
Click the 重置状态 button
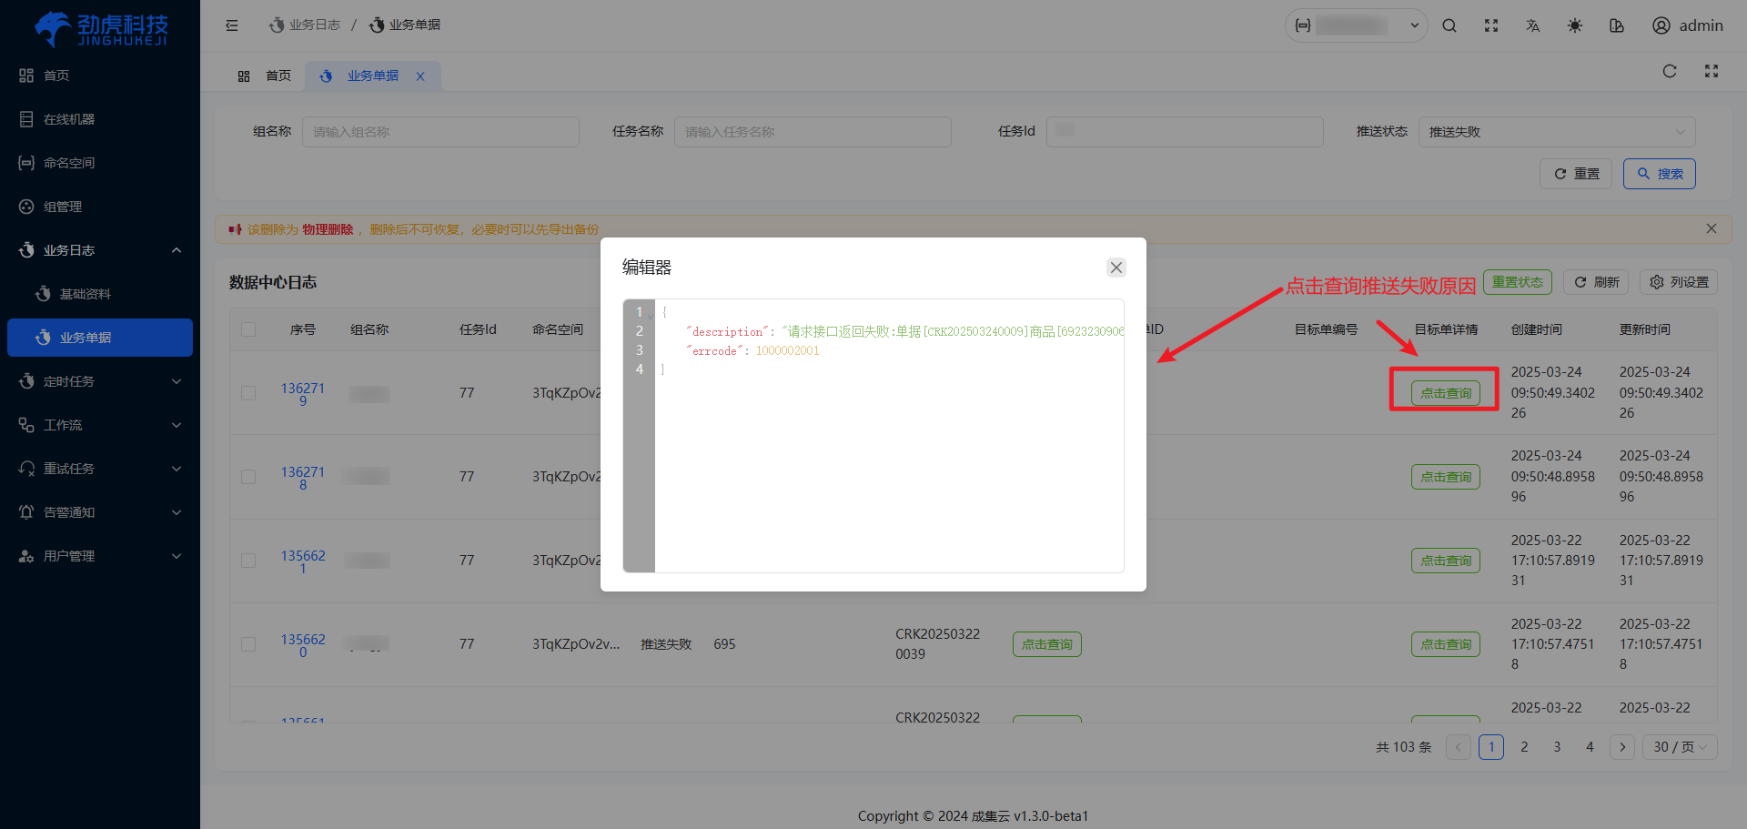[1517, 282]
